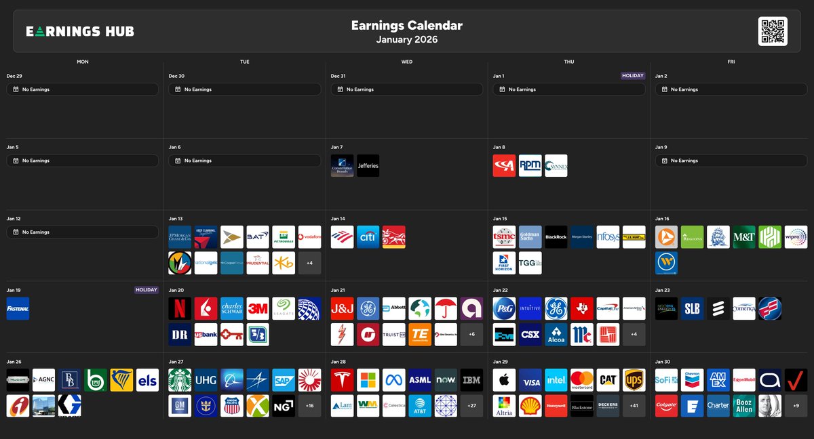Expand +4 more on Jan 13
Image resolution: width=814 pixels, height=439 pixels.
coord(309,263)
